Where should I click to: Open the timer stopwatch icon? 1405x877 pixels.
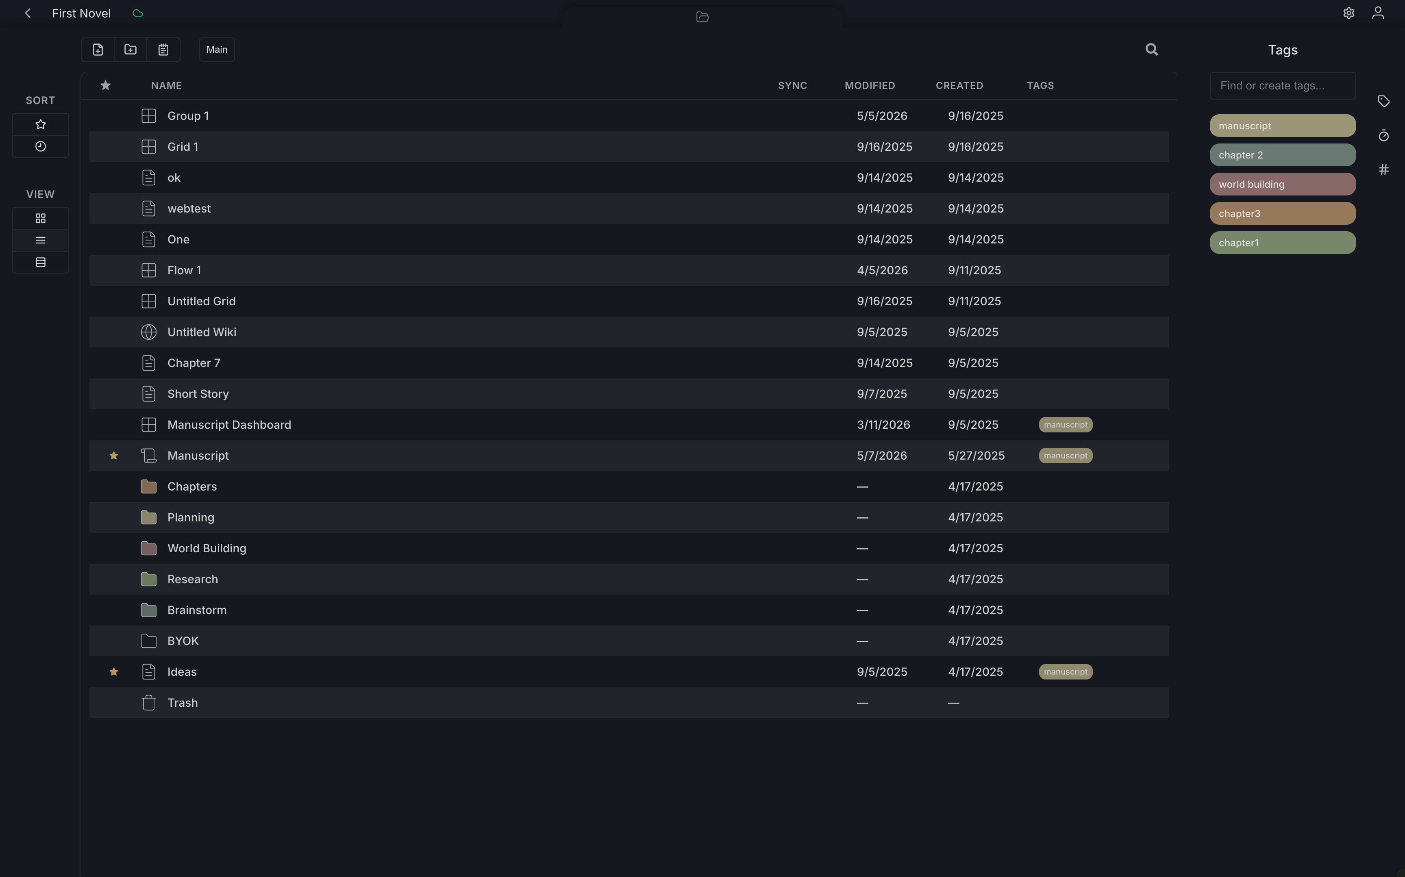(x=1383, y=135)
